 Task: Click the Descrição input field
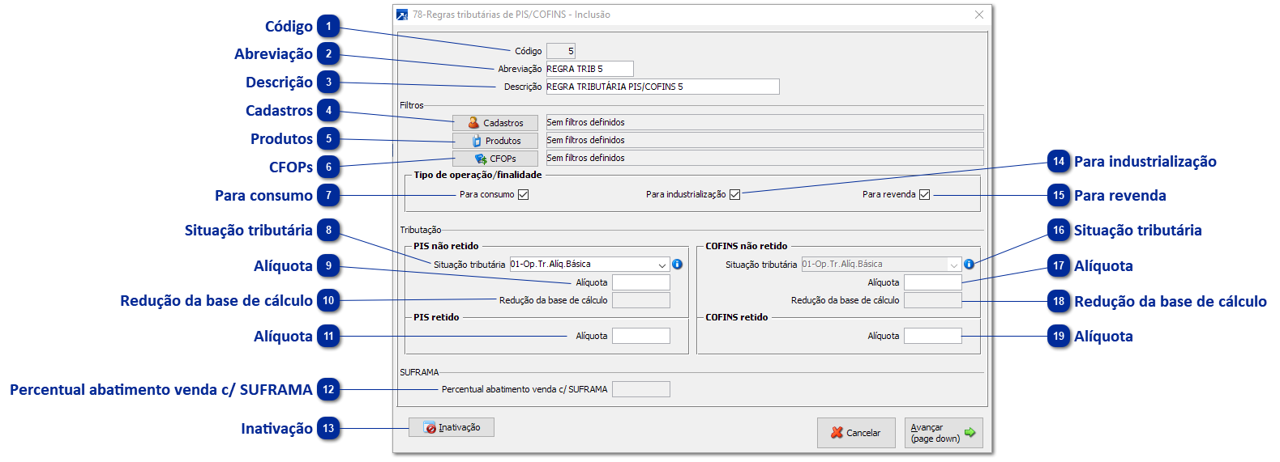[x=663, y=87]
